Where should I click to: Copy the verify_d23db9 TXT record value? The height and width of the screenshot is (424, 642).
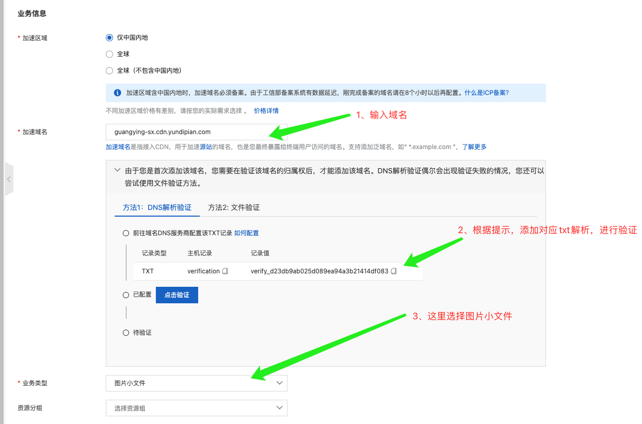[394, 271]
